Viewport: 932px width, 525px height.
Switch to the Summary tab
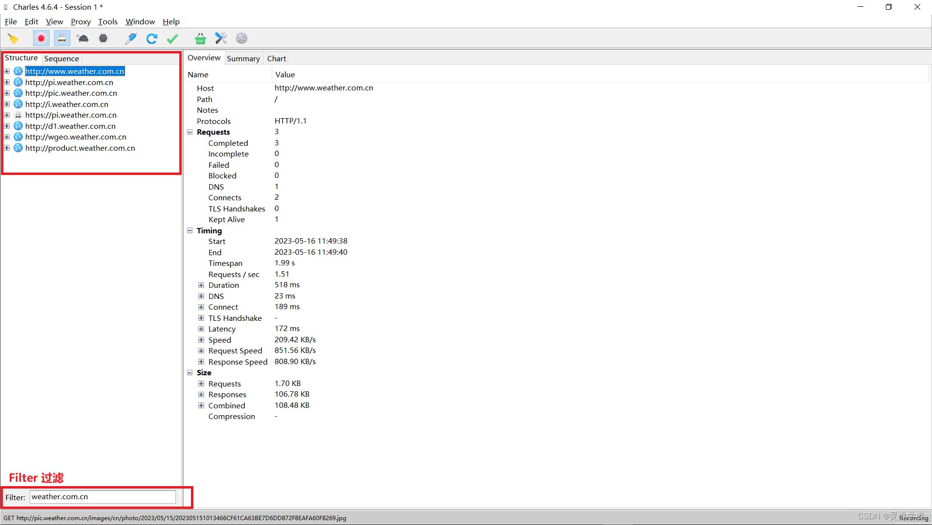pos(243,58)
